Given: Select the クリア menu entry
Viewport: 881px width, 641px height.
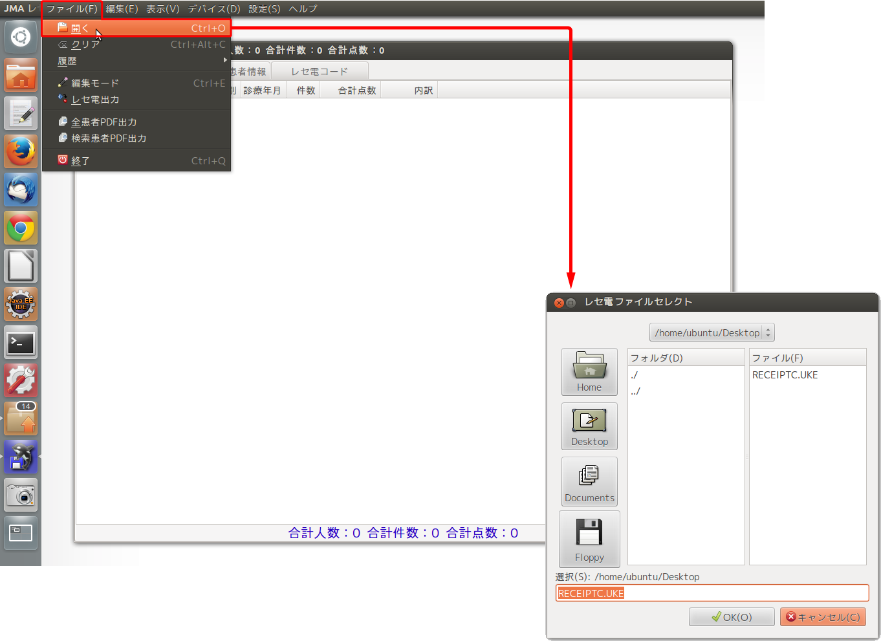Looking at the screenshot, I should click(136, 45).
